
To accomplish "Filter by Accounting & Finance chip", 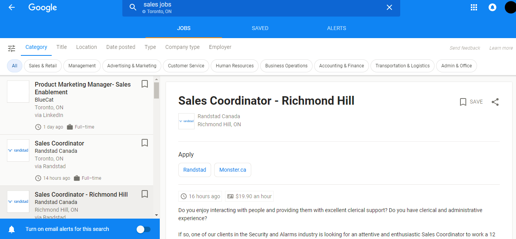I will 342,66.
